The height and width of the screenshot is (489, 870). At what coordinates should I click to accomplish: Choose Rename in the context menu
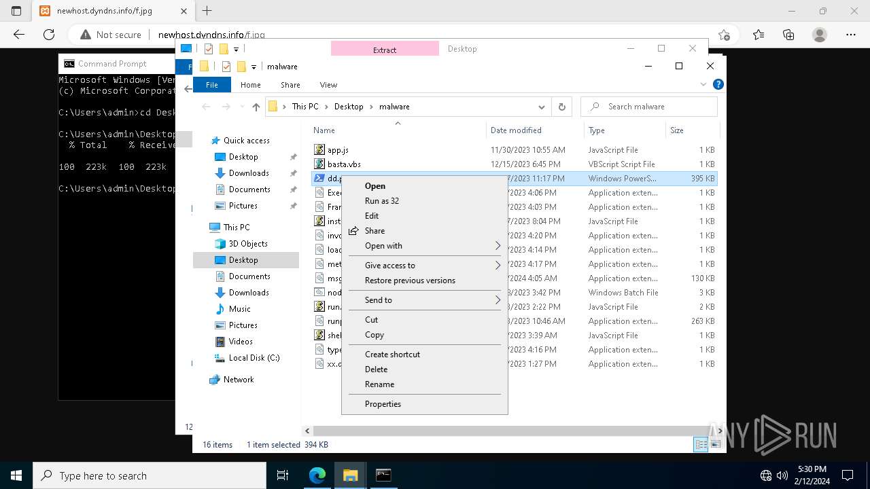425,384
